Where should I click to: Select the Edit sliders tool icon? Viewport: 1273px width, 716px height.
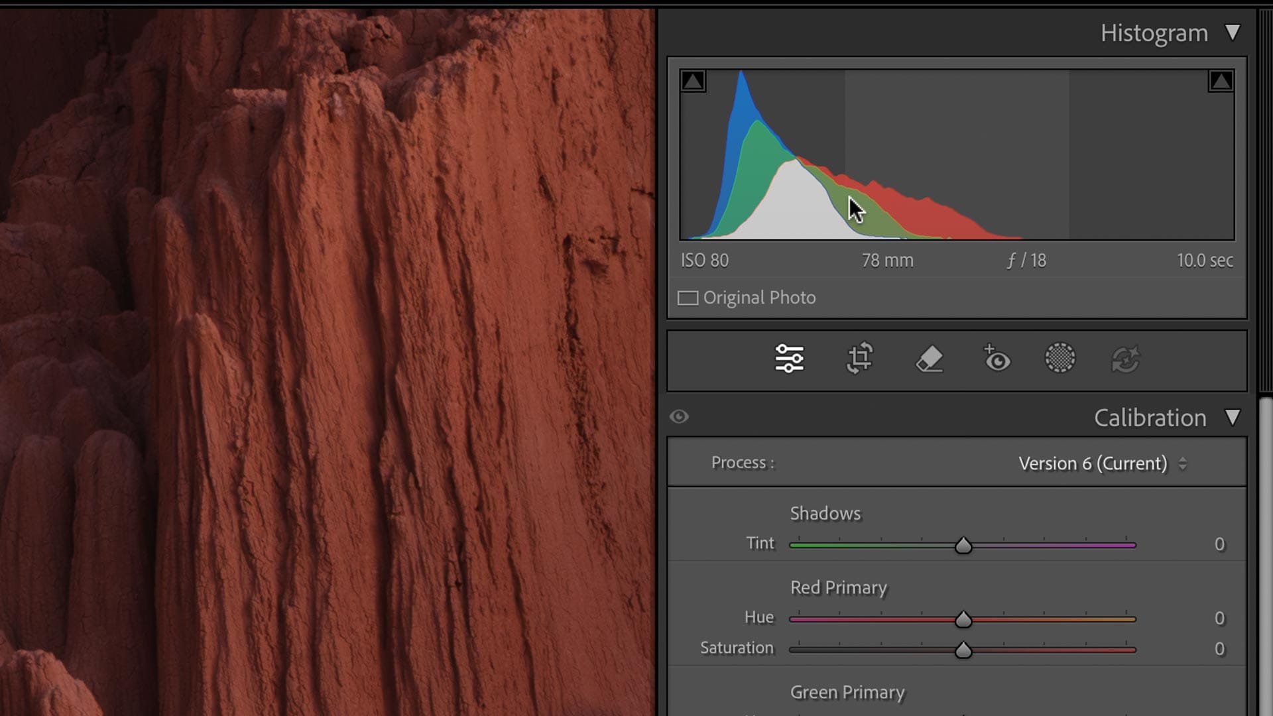(789, 359)
